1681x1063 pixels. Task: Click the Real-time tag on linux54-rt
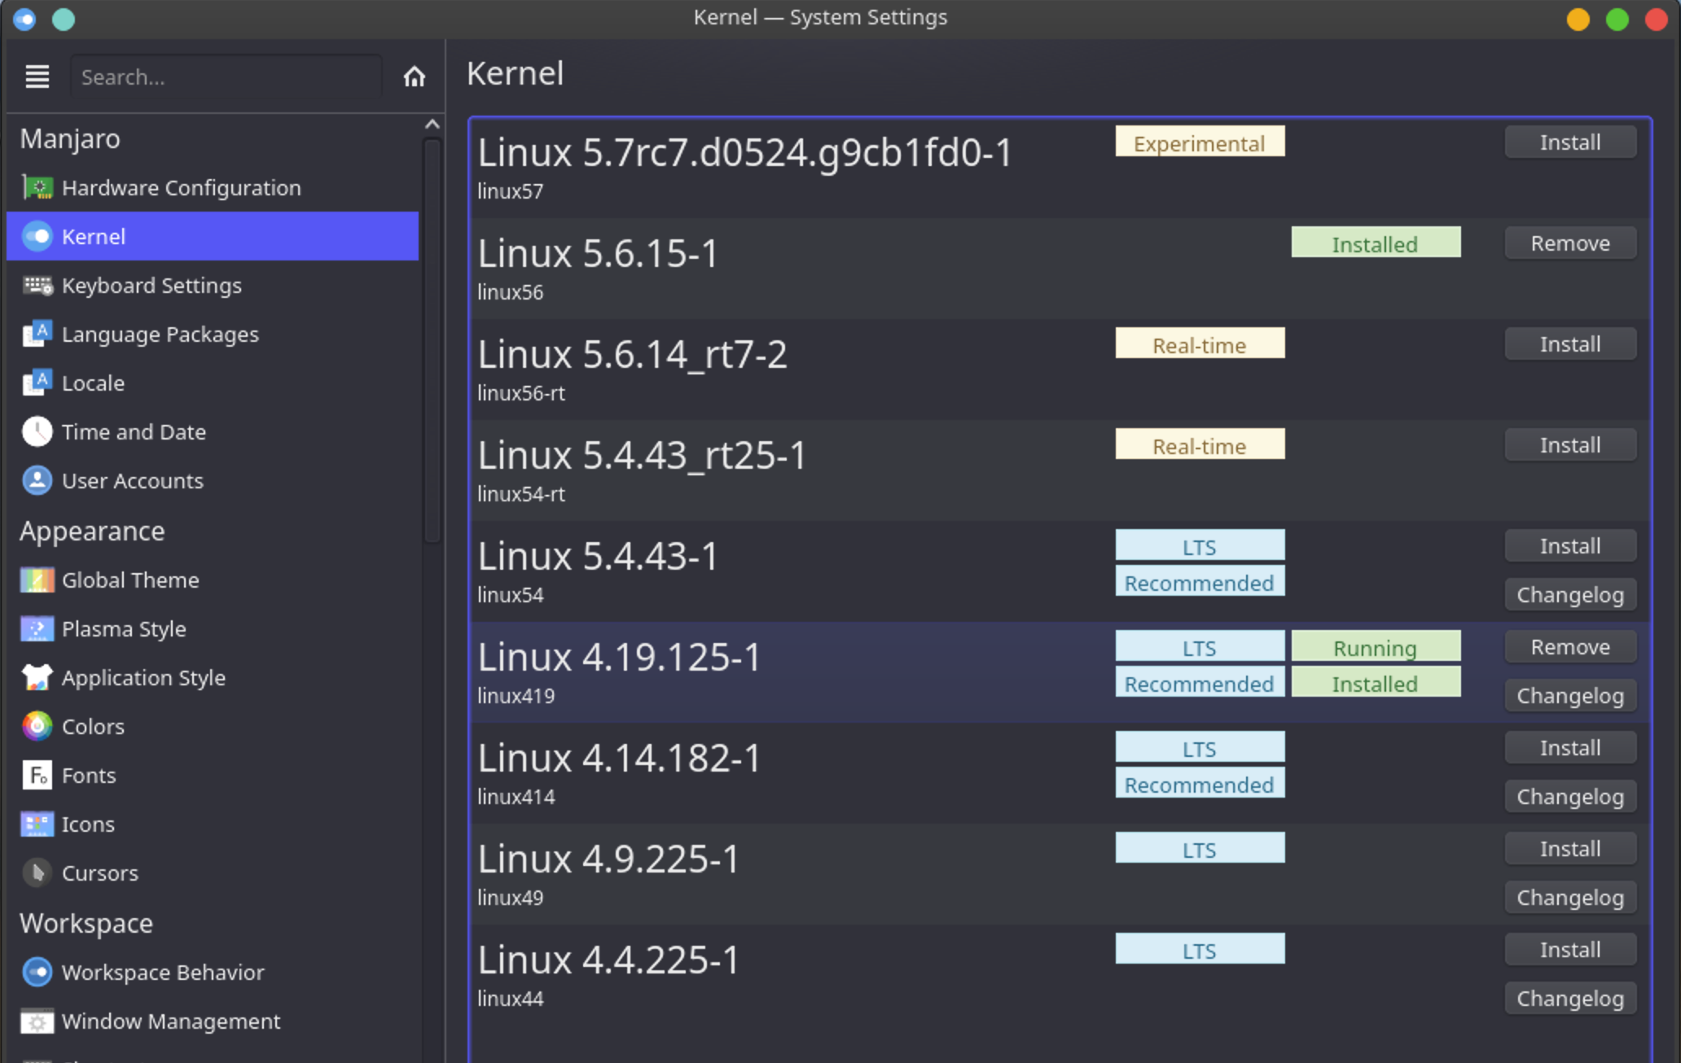coord(1200,444)
